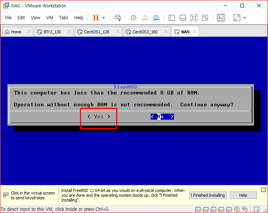This screenshot has height=213, width=268.
Task: Open the VM menu
Action: [50, 18]
